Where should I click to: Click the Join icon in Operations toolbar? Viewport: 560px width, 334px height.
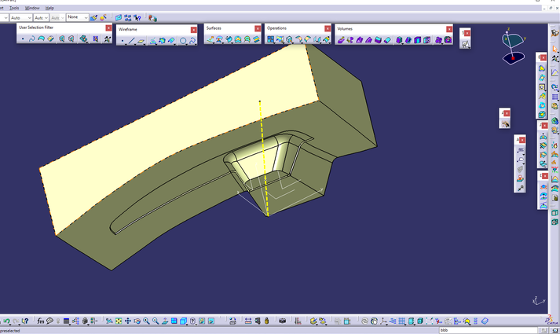click(x=271, y=39)
